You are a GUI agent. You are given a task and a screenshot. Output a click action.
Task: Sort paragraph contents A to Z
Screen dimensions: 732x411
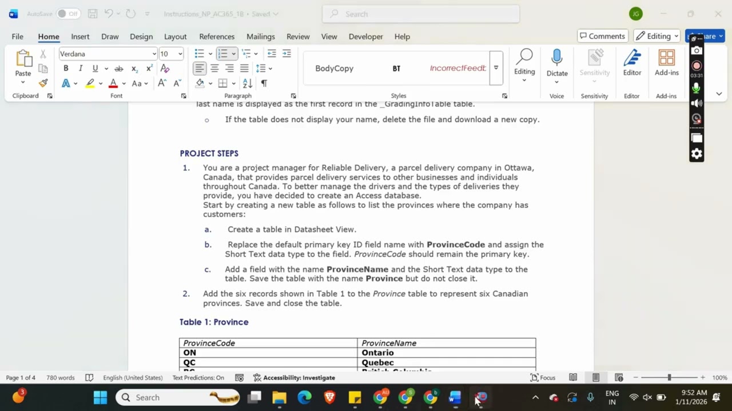pos(248,83)
